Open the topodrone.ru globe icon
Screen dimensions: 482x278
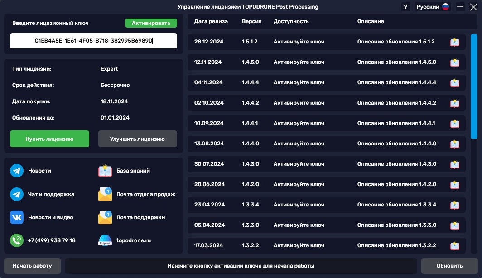click(105, 240)
